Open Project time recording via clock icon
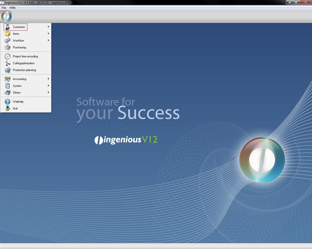Viewport: 312px width, 249px height. 7,56
